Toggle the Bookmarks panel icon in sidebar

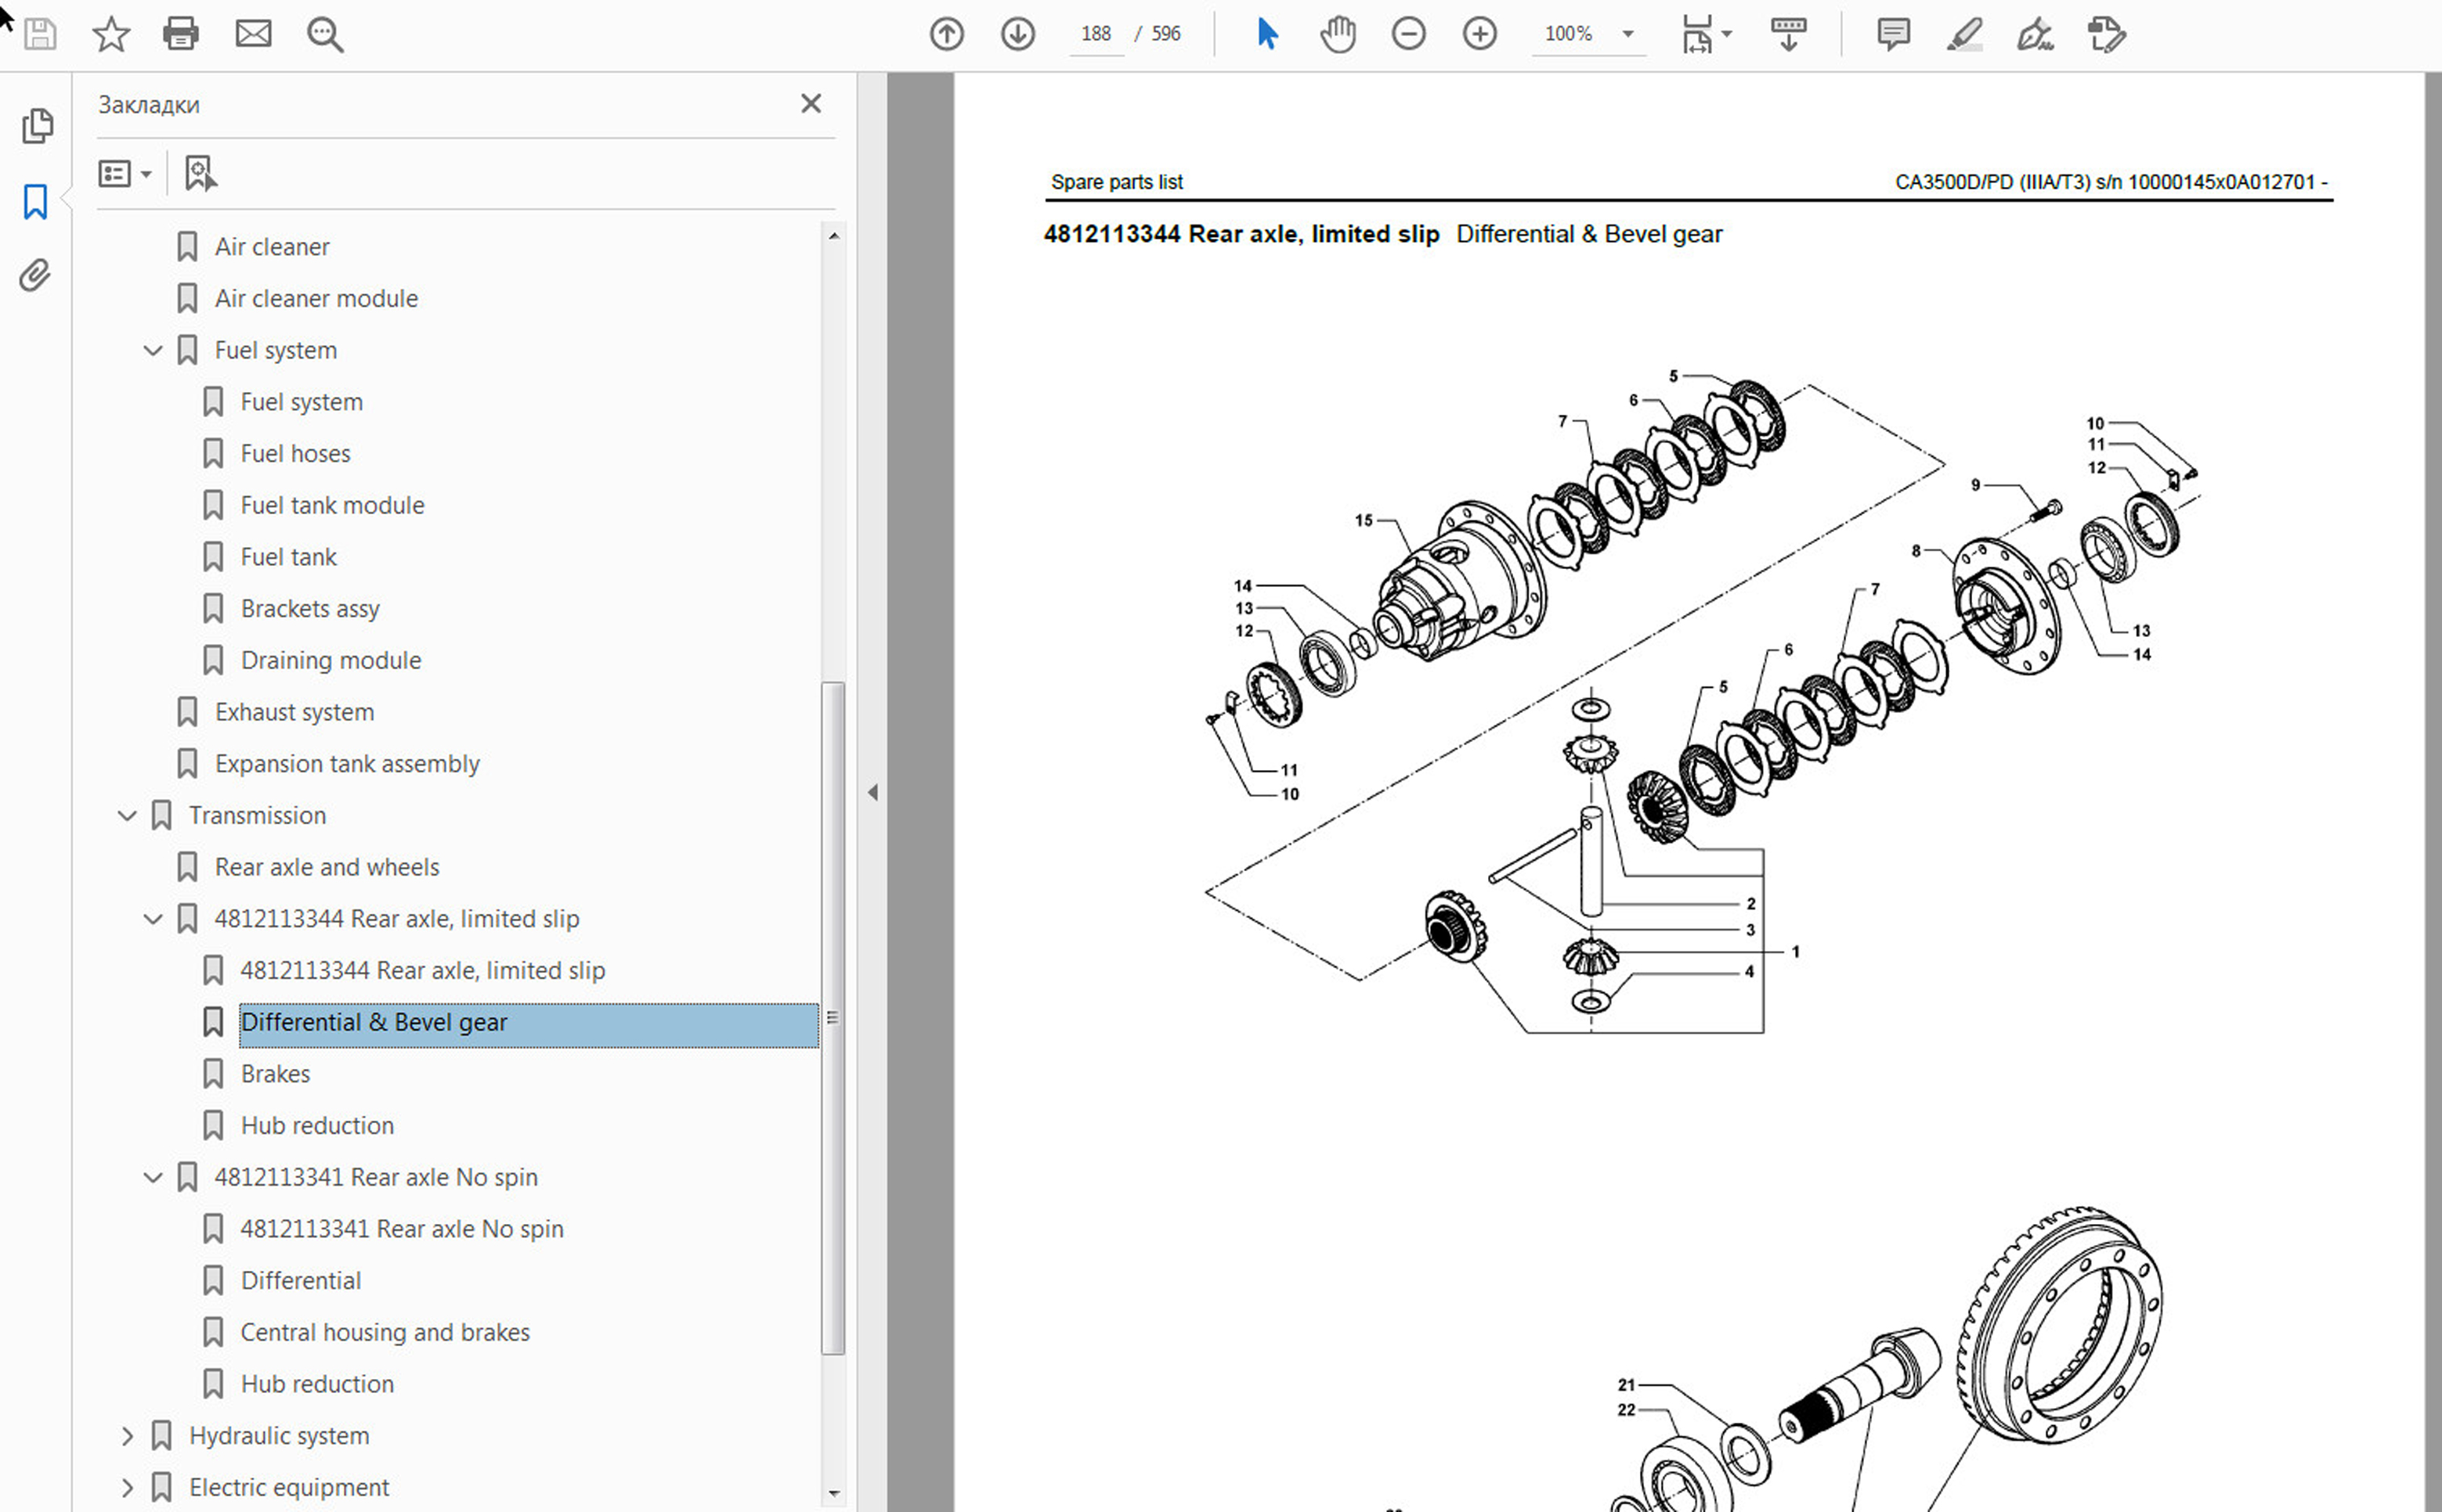[x=35, y=201]
